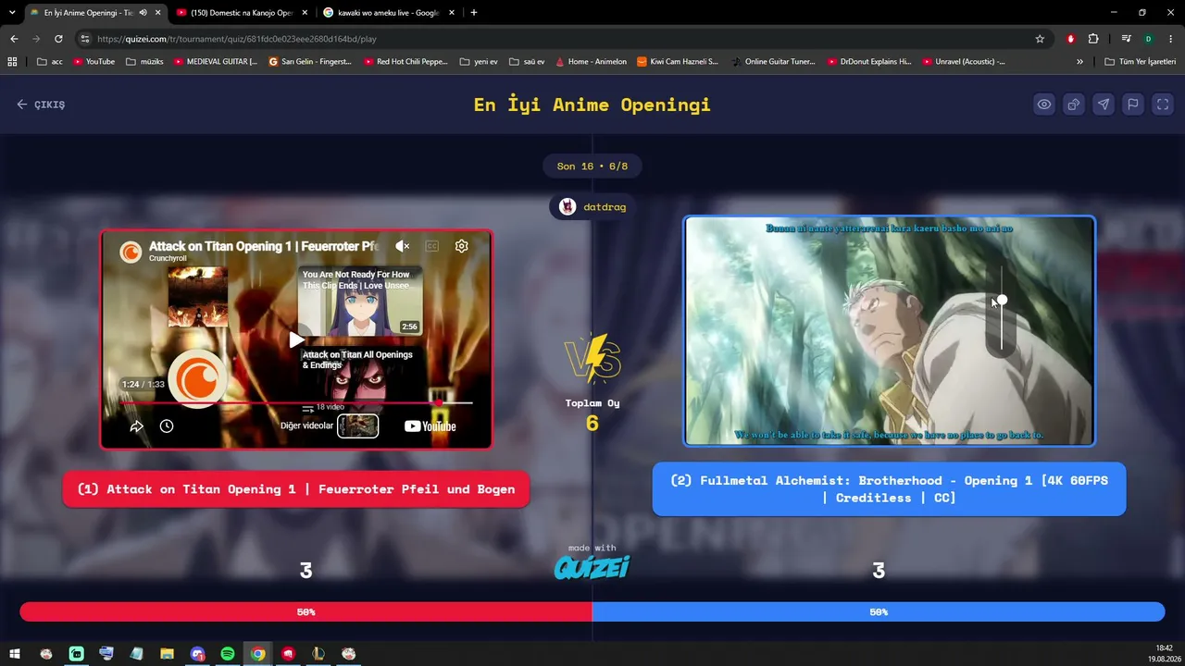This screenshot has width=1185, height=666.
Task: Open the Windows Start menu
Action: tap(15, 654)
